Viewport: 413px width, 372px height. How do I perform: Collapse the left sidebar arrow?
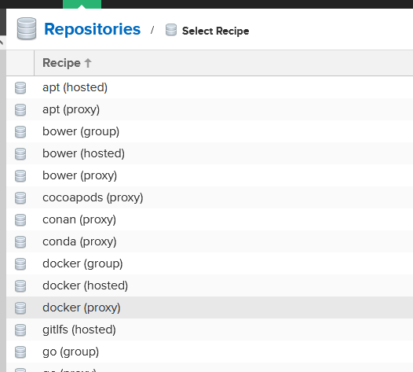(2, 42)
